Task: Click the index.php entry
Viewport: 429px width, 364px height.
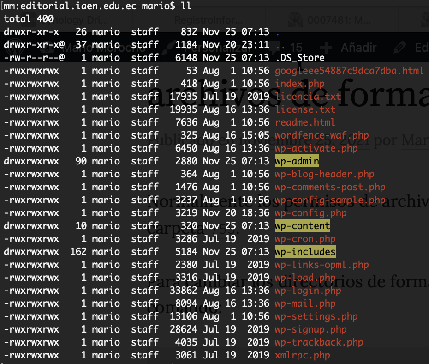Action: tap(299, 84)
